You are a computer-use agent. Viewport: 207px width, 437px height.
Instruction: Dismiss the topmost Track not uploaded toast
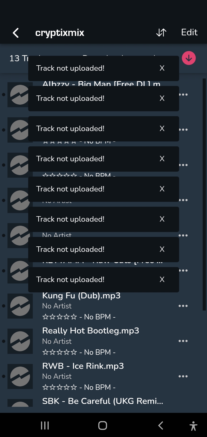162,68
